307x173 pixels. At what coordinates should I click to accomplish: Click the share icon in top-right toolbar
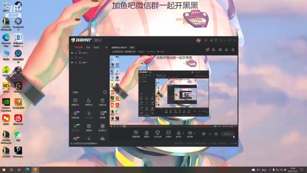[x=233, y=50]
